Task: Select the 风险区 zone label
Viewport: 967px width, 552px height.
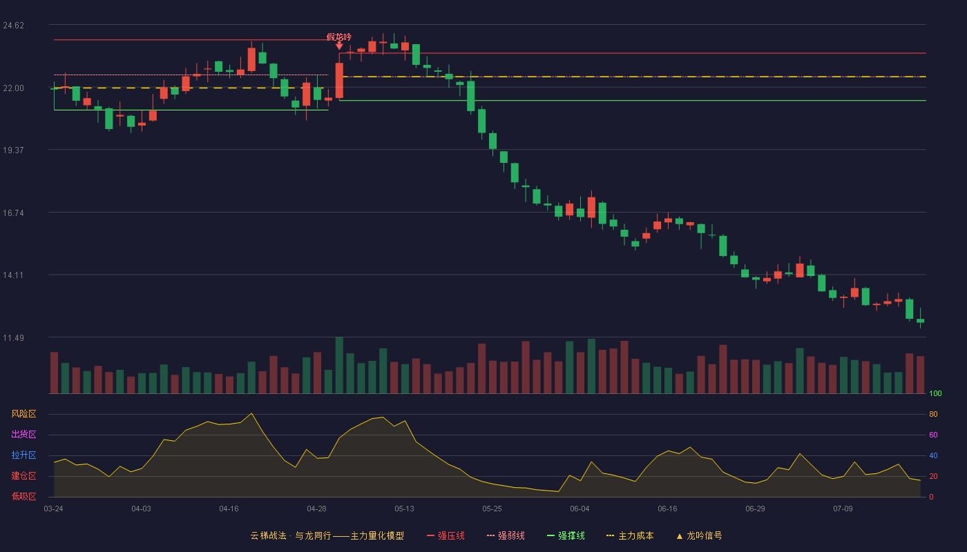Action: point(23,414)
